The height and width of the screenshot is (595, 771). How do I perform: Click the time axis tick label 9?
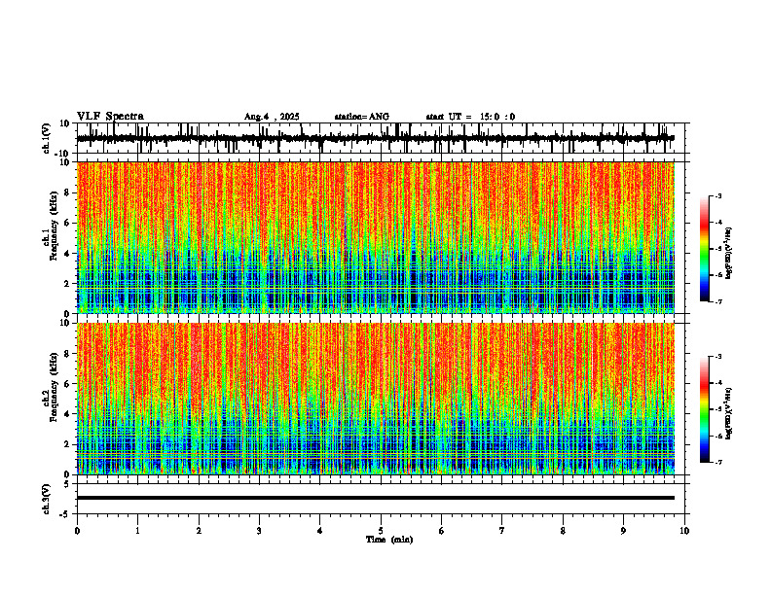623,531
